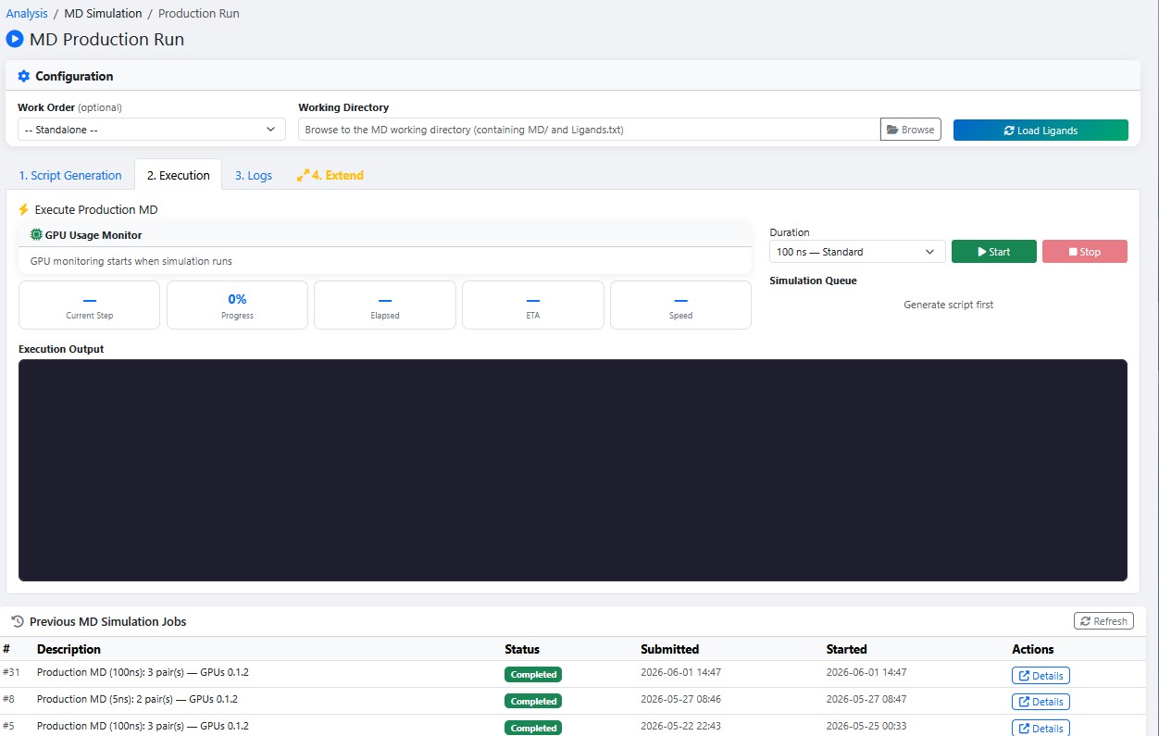Click the Submitted column header

(669, 649)
